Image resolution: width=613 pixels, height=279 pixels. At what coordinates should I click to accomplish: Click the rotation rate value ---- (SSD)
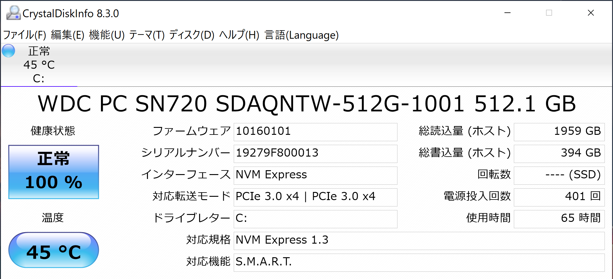click(559, 175)
